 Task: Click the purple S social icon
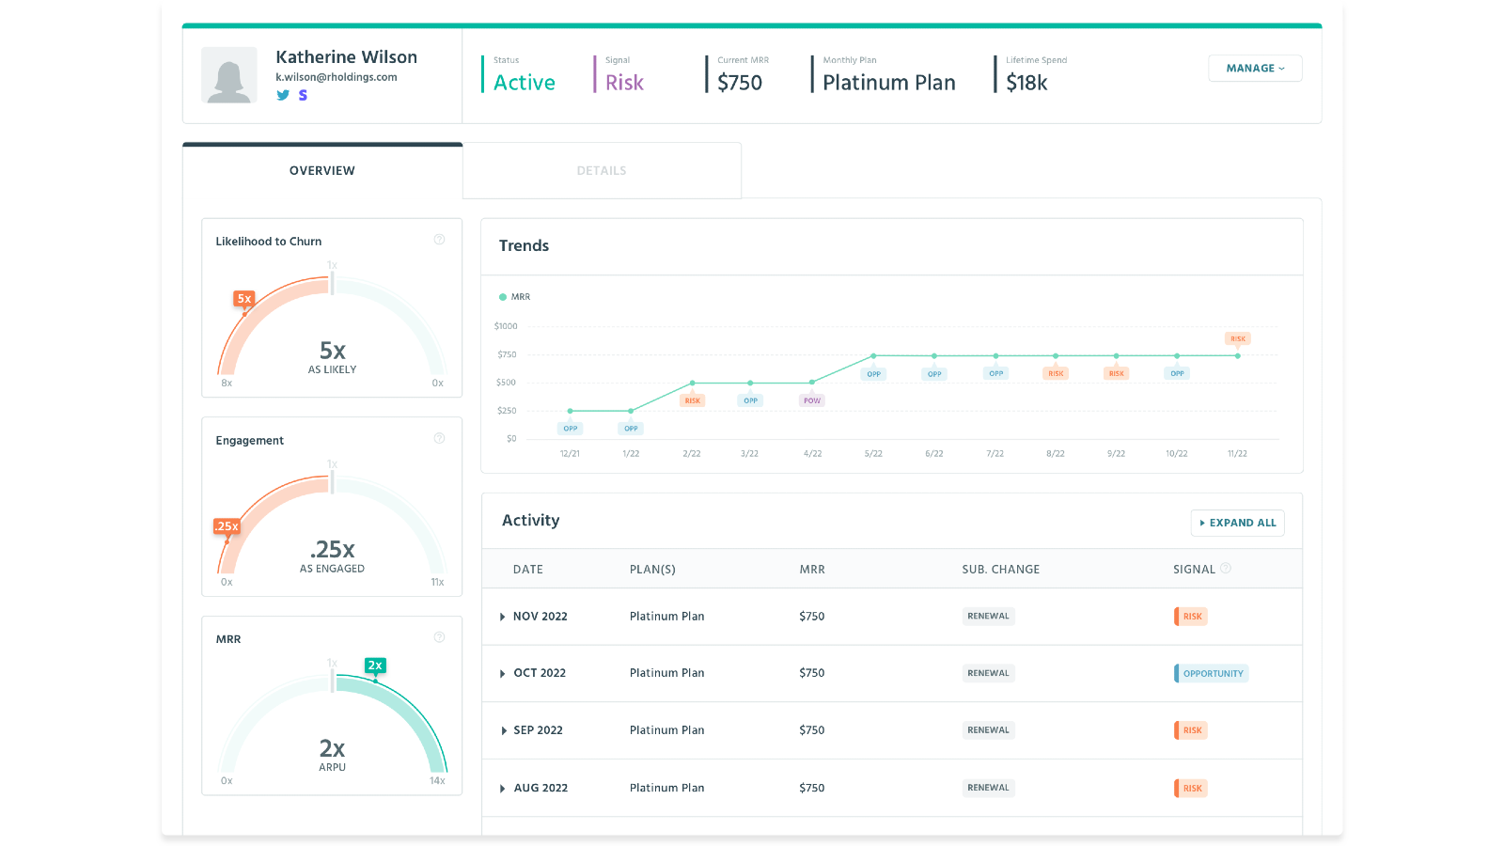tap(303, 95)
